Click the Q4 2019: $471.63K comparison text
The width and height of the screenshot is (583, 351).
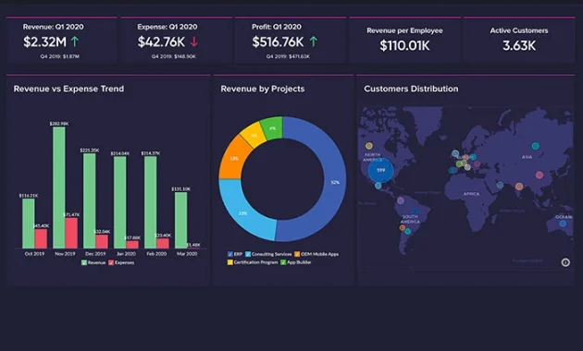tap(288, 56)
